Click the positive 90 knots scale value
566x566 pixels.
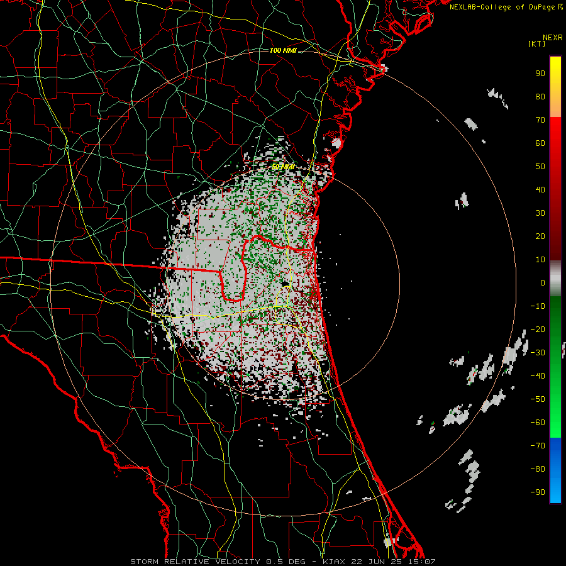coord(540,74)
